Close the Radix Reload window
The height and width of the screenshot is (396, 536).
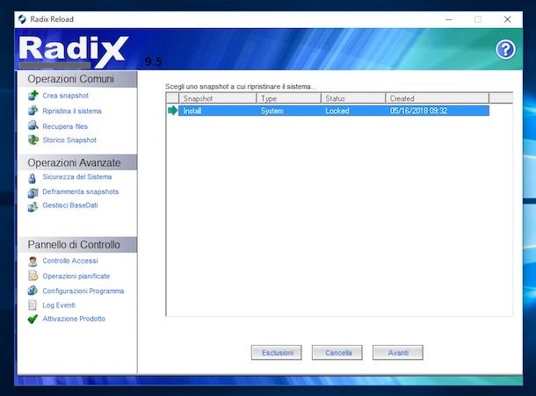(x=507, y=19)
